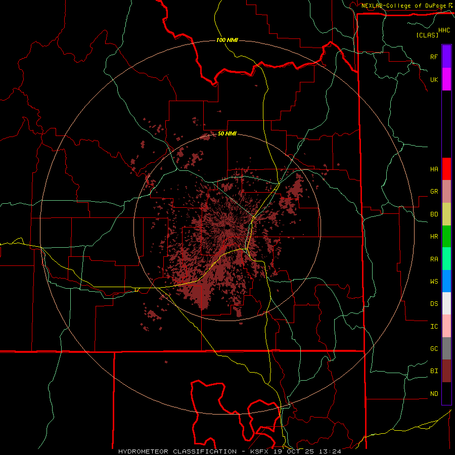Click the 100 NMI range ring label
The height and width of the screenshot is (455, 455).
[227, 40]
